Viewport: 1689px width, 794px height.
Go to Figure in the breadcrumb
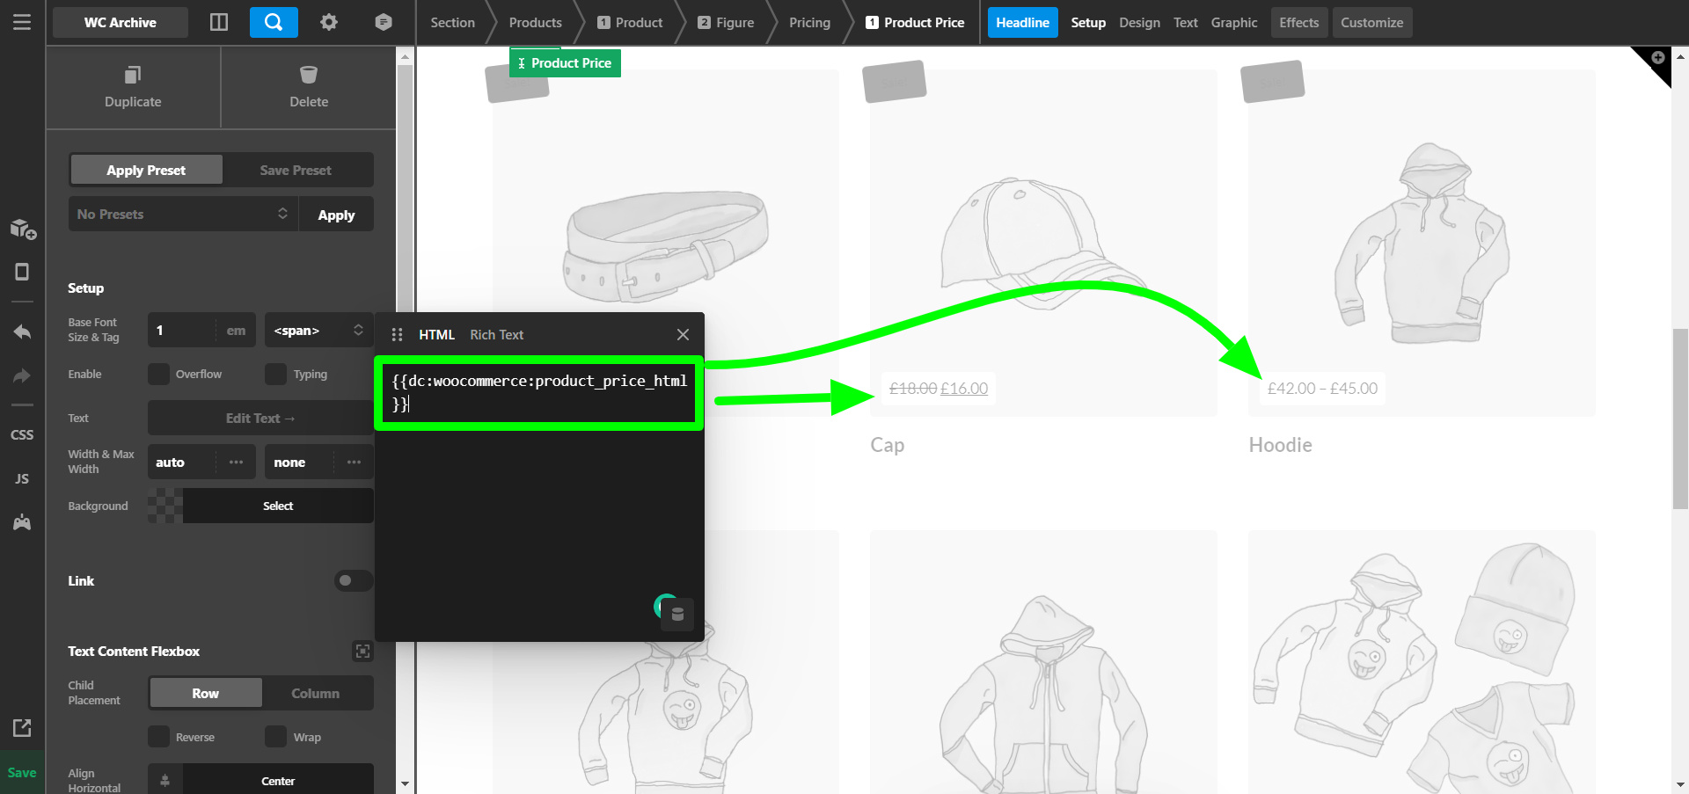(727, 22)
